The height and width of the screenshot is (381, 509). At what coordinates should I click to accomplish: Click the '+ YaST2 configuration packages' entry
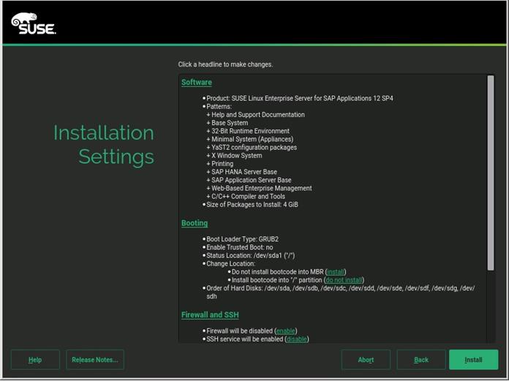coord(252,147)
